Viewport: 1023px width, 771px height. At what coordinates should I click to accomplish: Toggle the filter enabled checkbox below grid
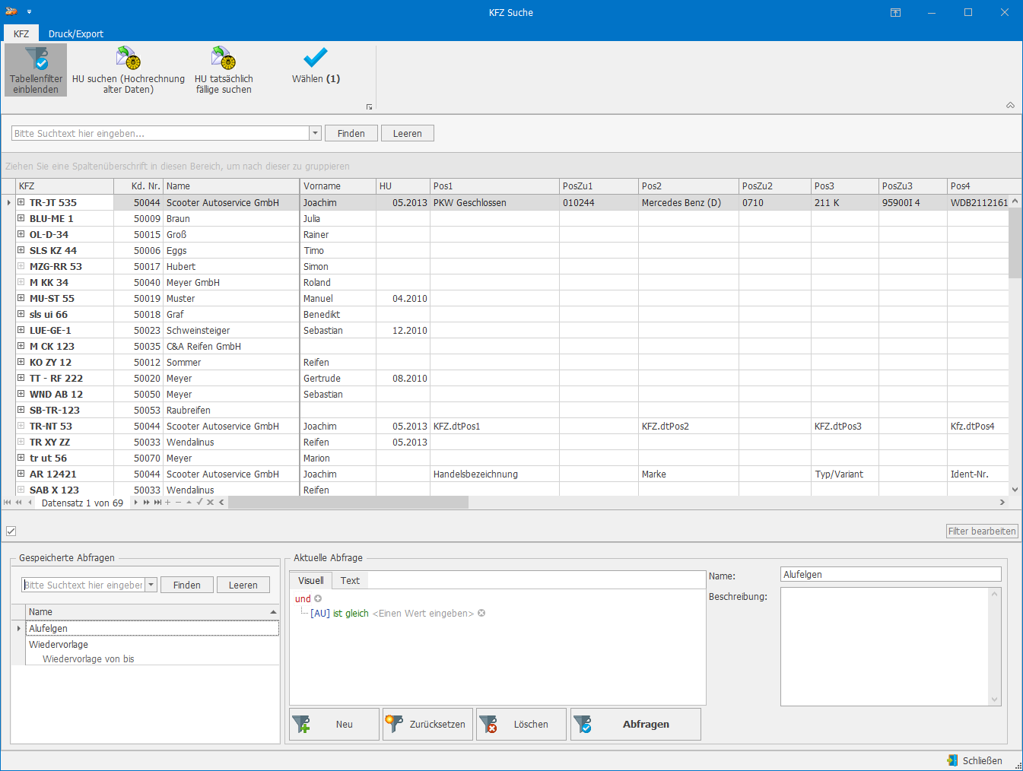11,531
